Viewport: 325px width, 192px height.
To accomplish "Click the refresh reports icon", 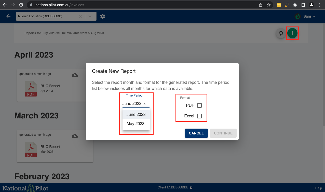I will coord(281,33).
